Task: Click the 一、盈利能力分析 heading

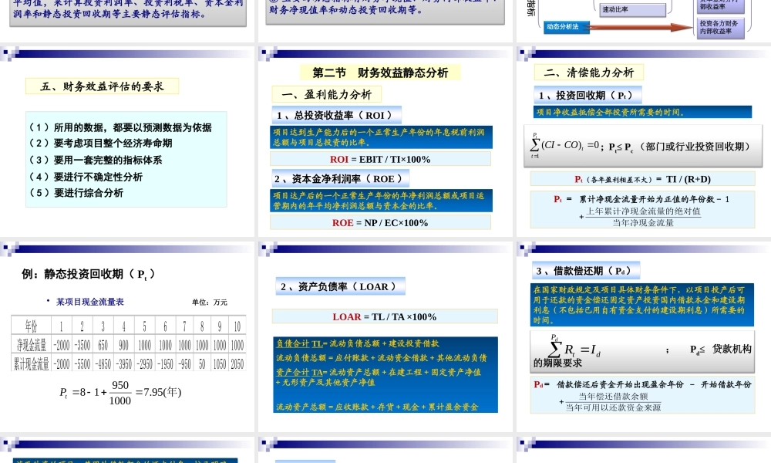Action: tap(326, 94)
